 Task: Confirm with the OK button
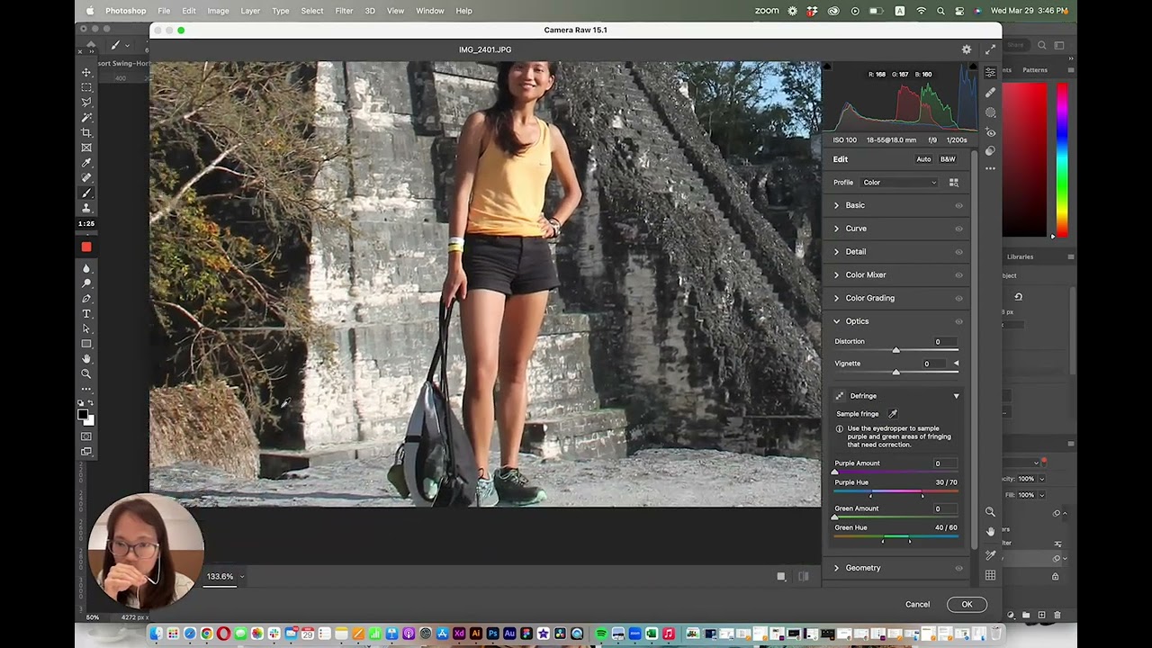tap(967, 605)
